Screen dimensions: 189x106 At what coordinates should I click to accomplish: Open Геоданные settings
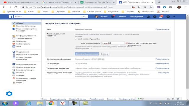[21, 41]
